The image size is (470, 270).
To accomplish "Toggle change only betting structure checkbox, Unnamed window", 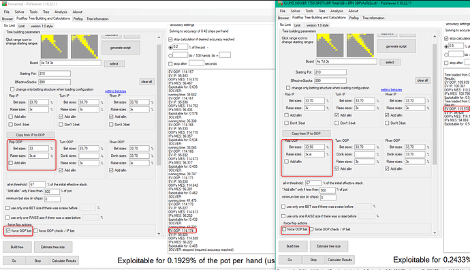I will point(12,89).
